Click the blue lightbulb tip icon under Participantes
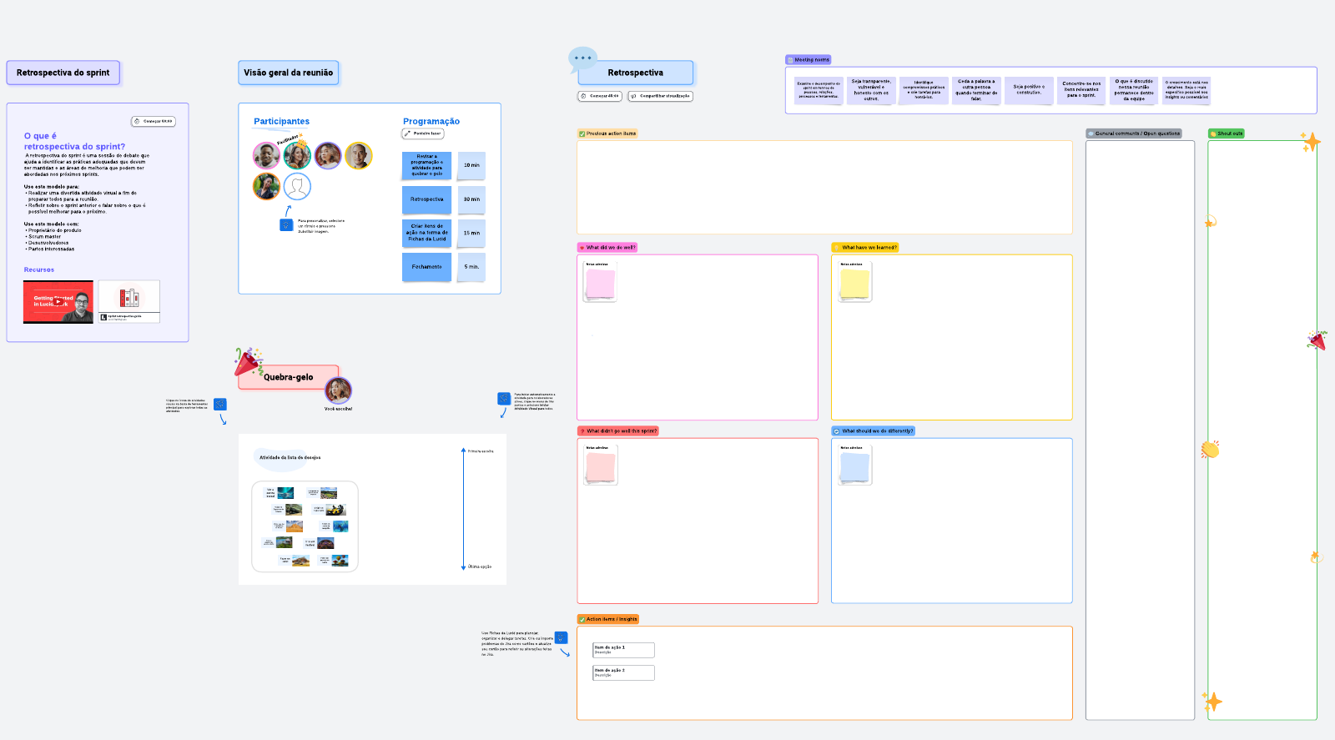 (x=286, y=224)
